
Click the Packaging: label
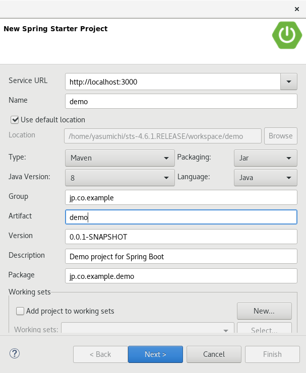click(194, 157)
